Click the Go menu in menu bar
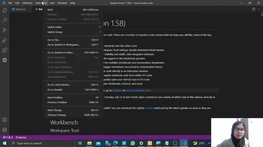This screenshot has width=263, height=147. coord(46,3)
